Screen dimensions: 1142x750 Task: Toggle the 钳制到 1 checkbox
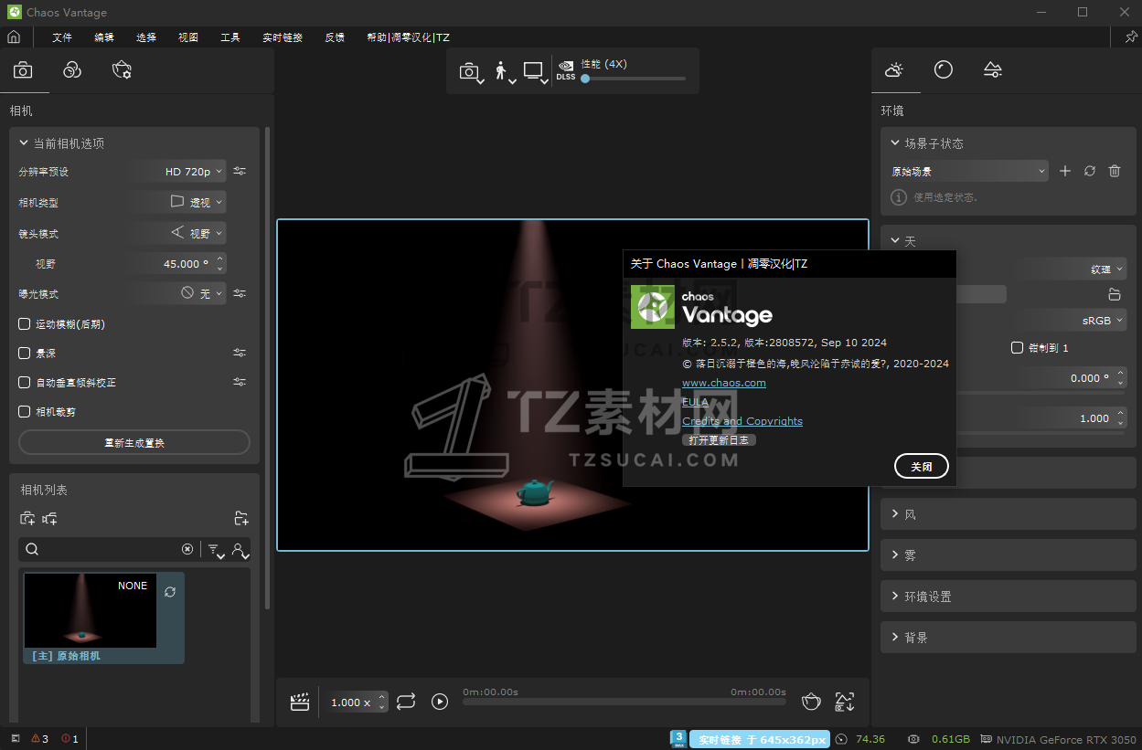(x=1017, y=348)
